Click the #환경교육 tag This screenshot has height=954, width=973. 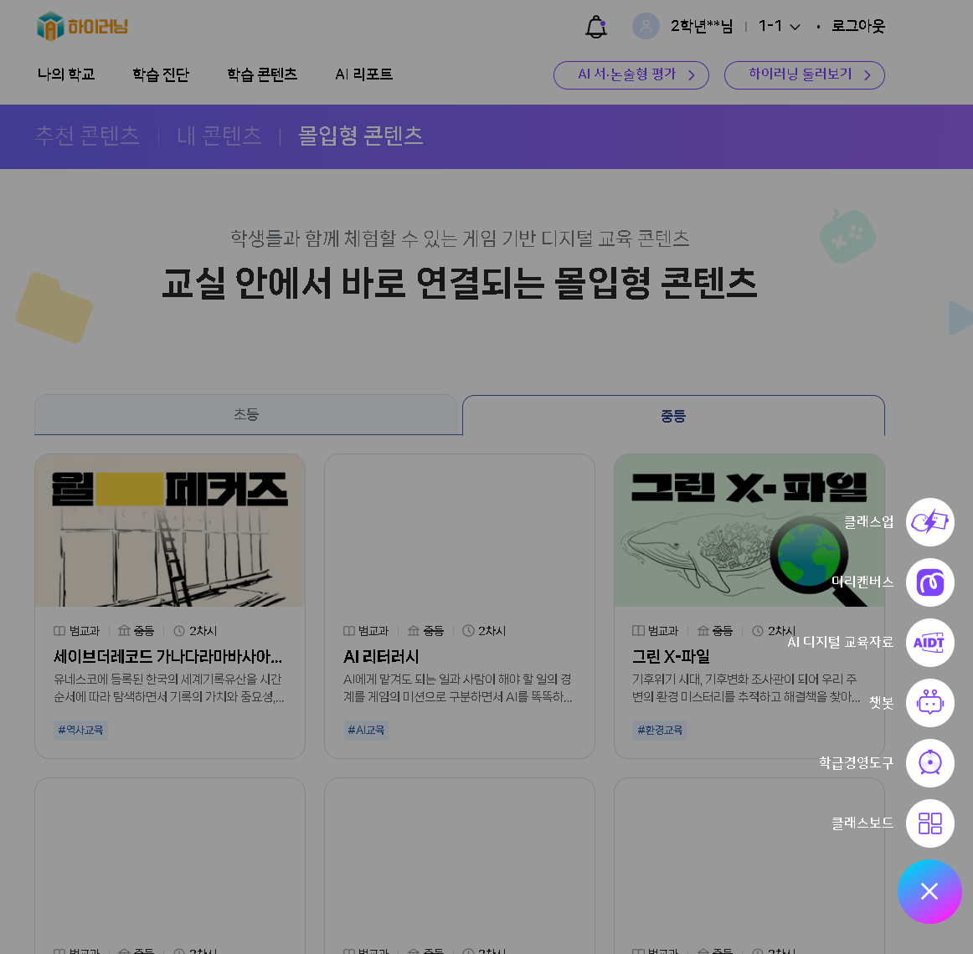coord(660,730)
